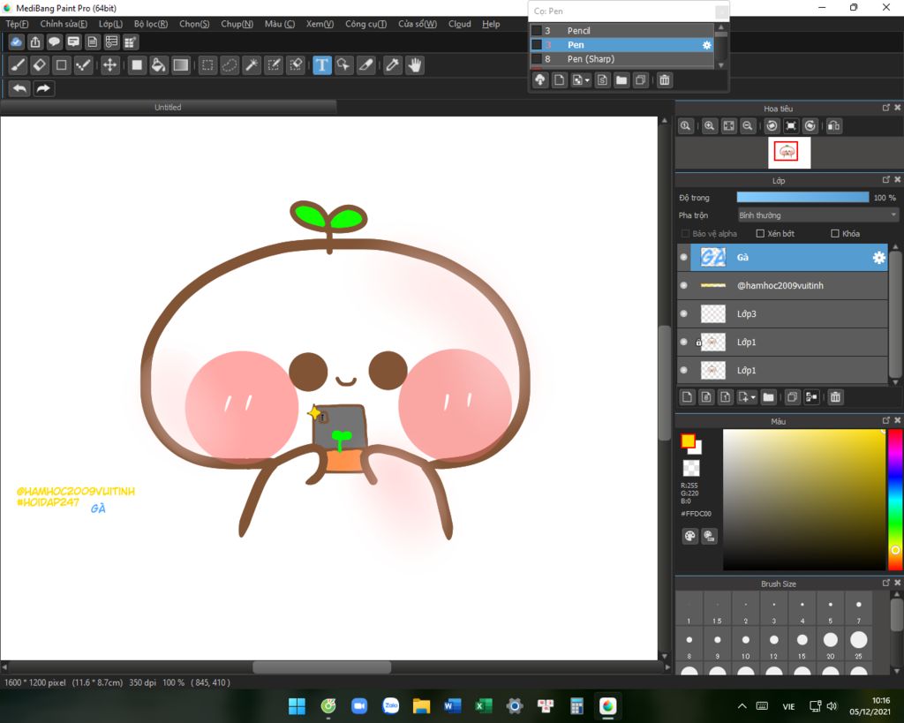Select the Gradient tool
904x723 pixels.
pyautogui.click(x=180, y=65)
